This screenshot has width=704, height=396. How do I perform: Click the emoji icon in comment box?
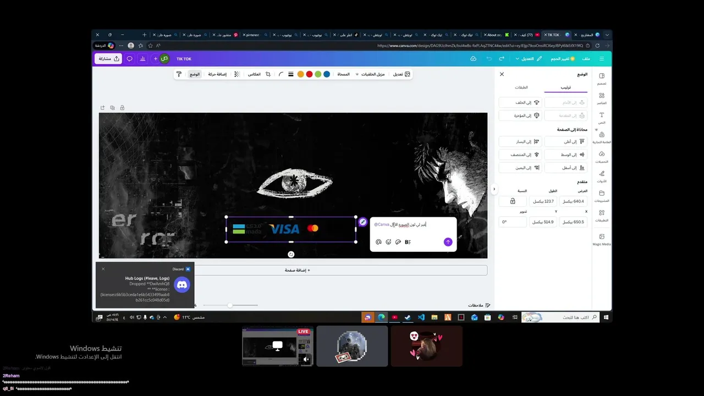click(x=388, y=242)
